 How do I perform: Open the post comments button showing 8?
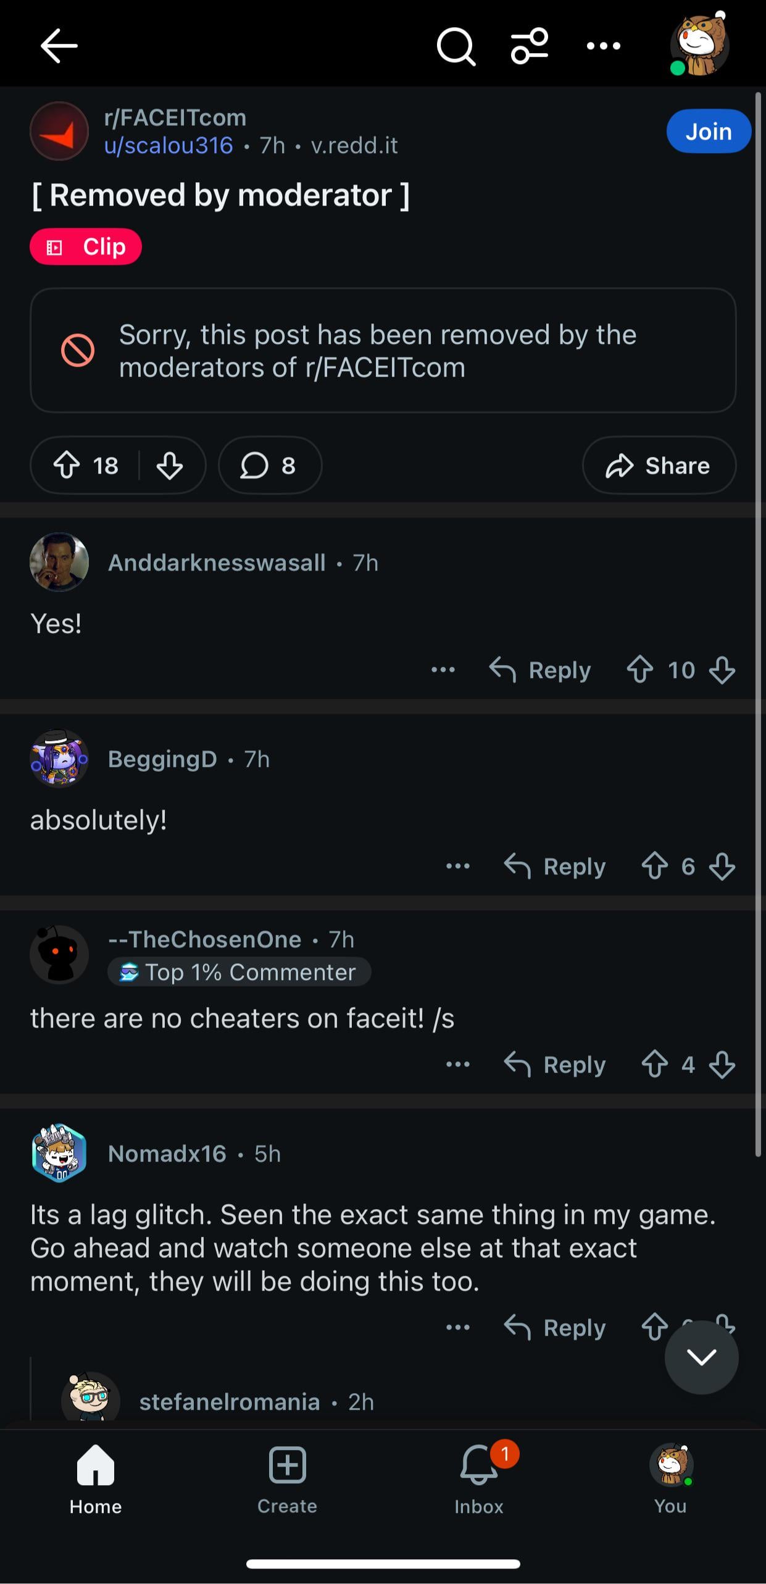point(270,465)
